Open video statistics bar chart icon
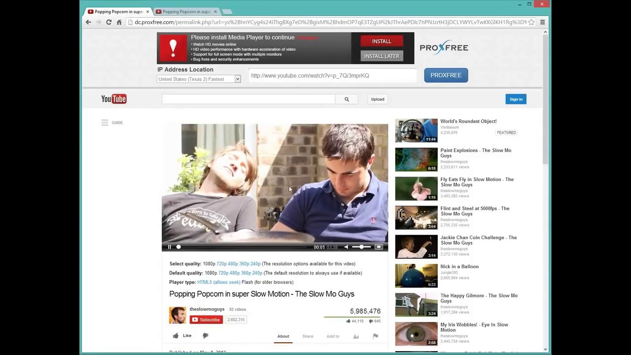This screenshot has height=355, width=631. 356,336
